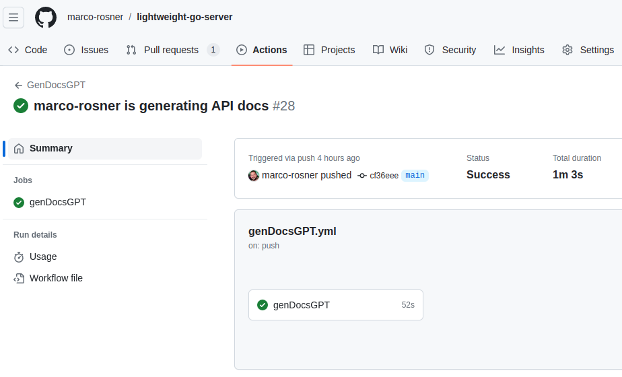Screen dimensions: 622x377
Task: Click the sidebar genDocsGPT success check icon
Action: 19,203
